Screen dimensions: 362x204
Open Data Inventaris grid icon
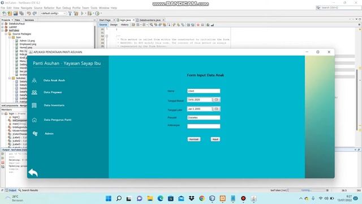pos(34,105)
